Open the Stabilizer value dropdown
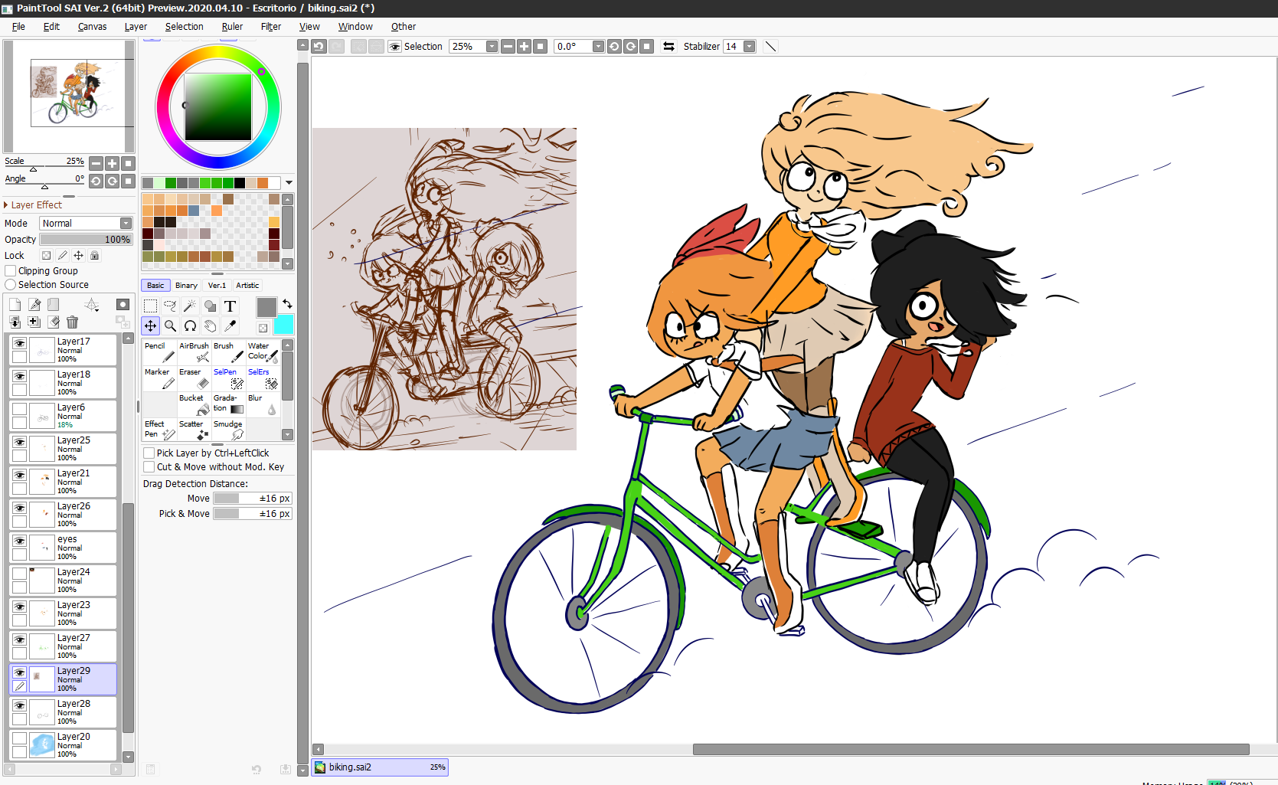Screen dimensions: 1278x785 coord(749,47)
